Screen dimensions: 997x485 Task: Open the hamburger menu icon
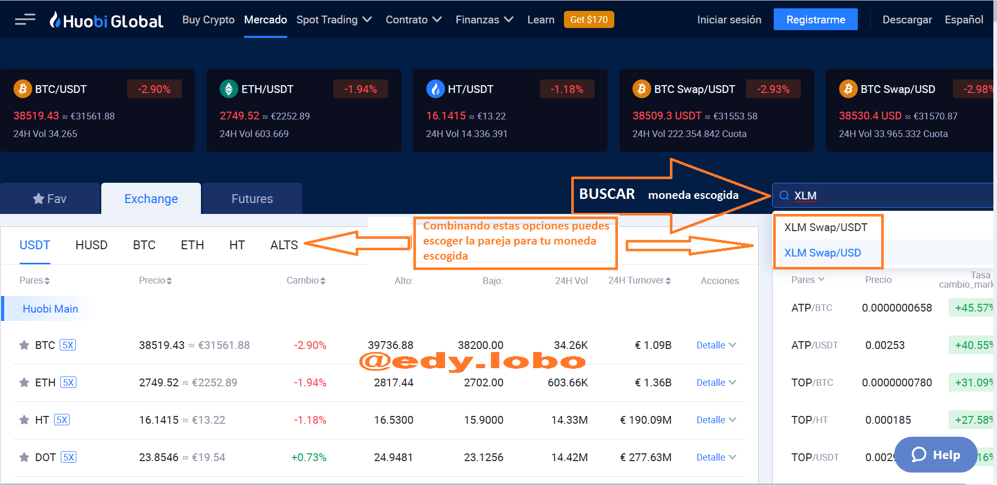(x=25, y=20)
